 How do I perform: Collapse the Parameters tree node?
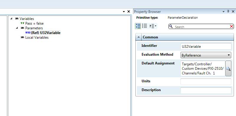[x=17, y=28]
